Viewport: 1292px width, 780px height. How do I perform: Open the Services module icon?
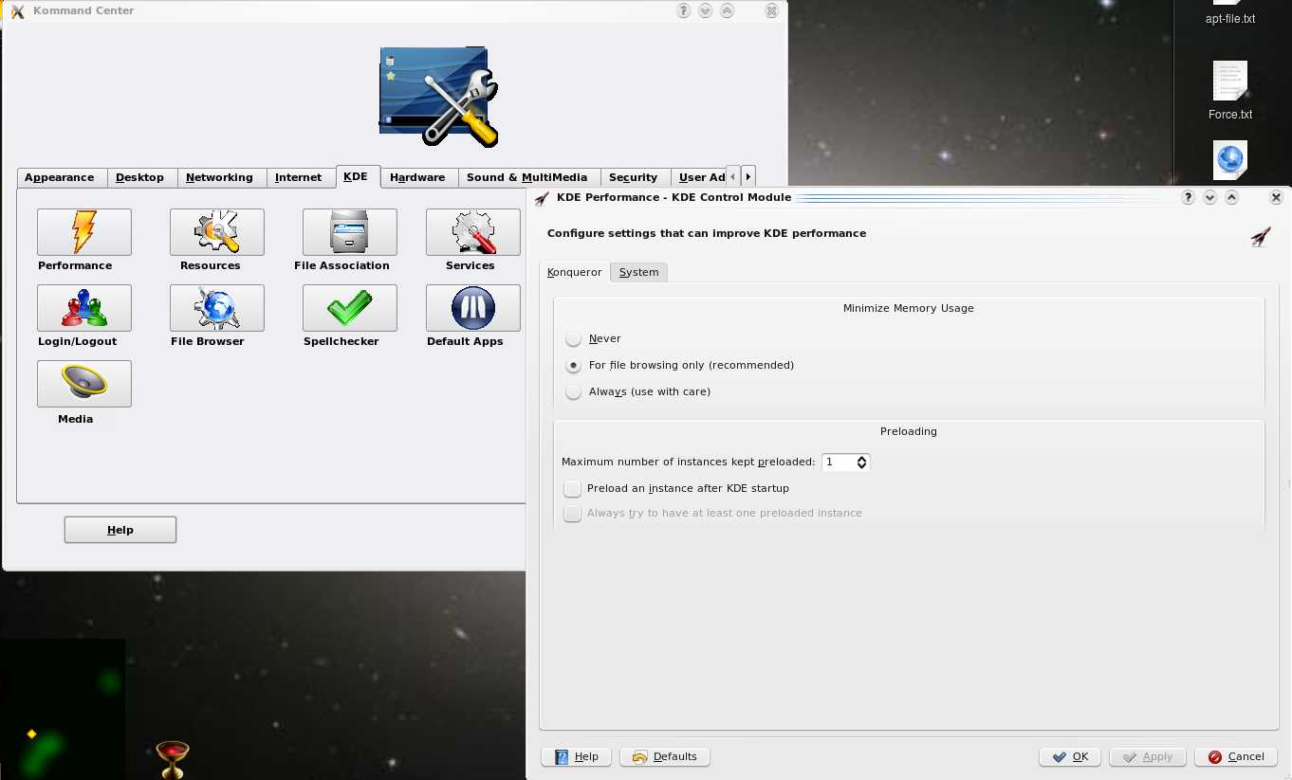472,232
